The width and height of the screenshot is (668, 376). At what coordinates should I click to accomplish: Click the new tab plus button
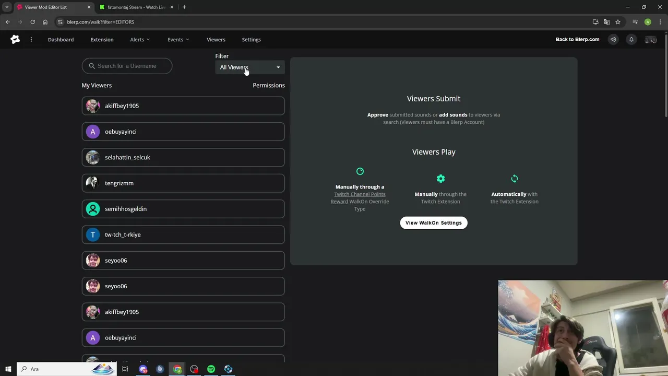(184, 7)
